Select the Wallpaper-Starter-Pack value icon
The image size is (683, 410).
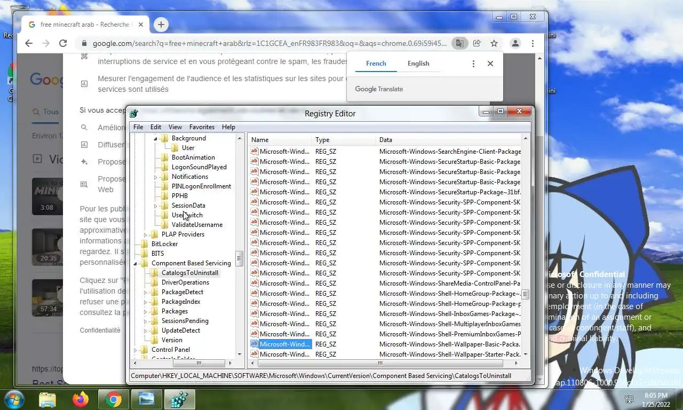(255, 354)
